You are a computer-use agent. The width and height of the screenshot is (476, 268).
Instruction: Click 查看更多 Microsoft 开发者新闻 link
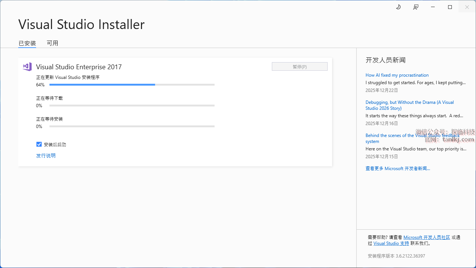point(398,169)
